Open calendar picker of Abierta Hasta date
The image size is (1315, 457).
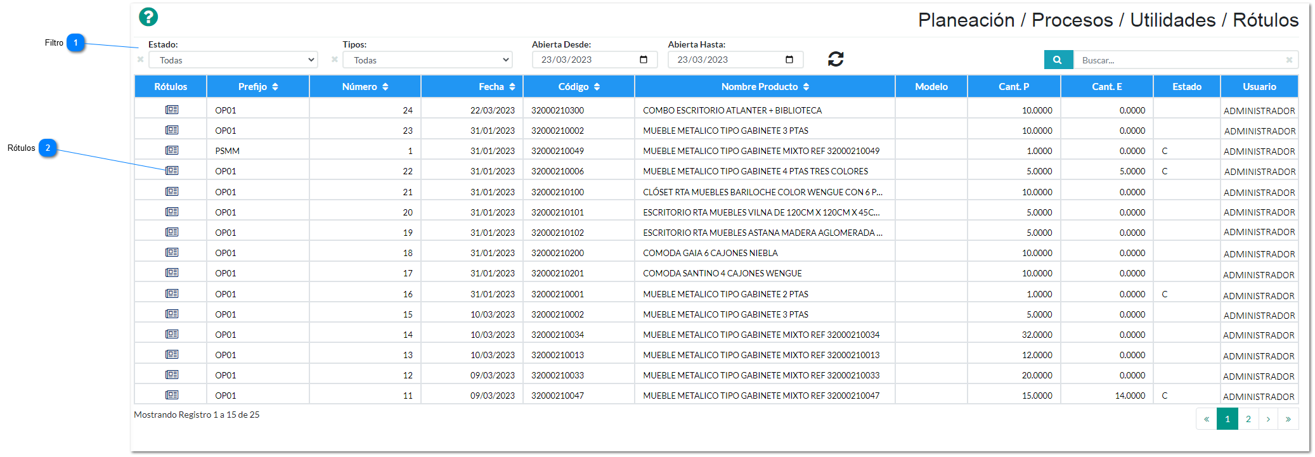tap(789, 60)
